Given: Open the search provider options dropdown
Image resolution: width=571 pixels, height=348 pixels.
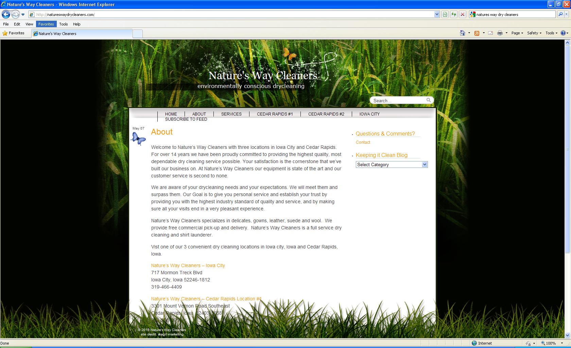Looking at the screenshot, I should (x=567, y=14).
